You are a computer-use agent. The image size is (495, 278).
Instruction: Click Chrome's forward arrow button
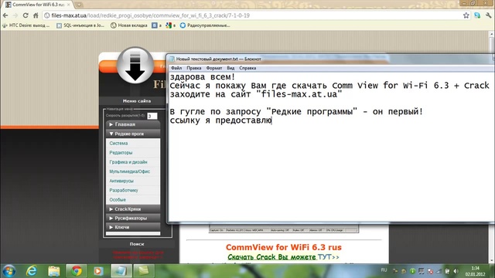coord(15,15)
